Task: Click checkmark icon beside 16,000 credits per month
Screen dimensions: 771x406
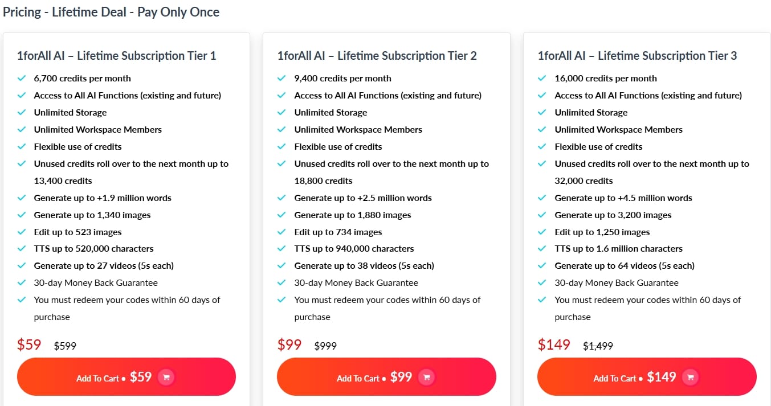Action: [542, 79]
